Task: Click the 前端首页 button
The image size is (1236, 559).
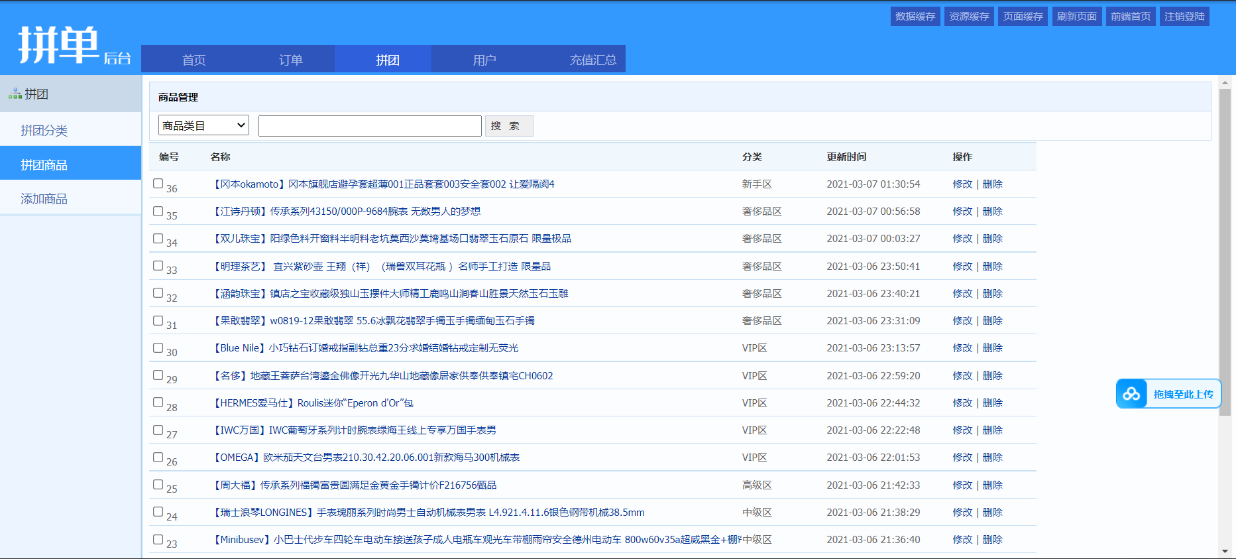Action: (x=1131, y=17)
